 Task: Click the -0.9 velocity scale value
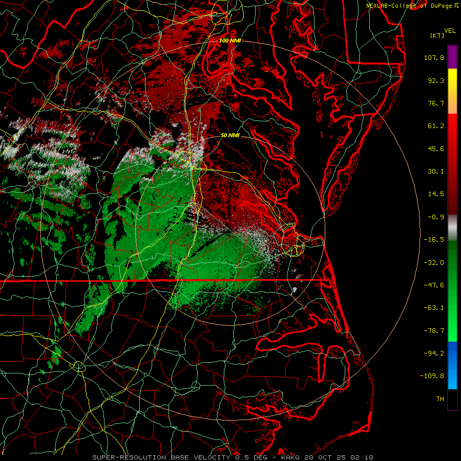coord(436,217)
